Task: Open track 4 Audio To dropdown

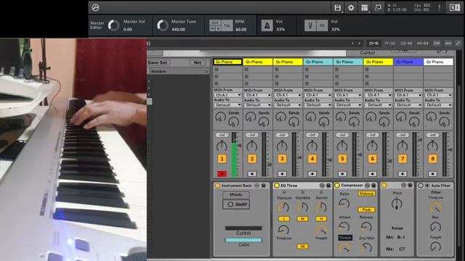Action: [x=318, y=105]
